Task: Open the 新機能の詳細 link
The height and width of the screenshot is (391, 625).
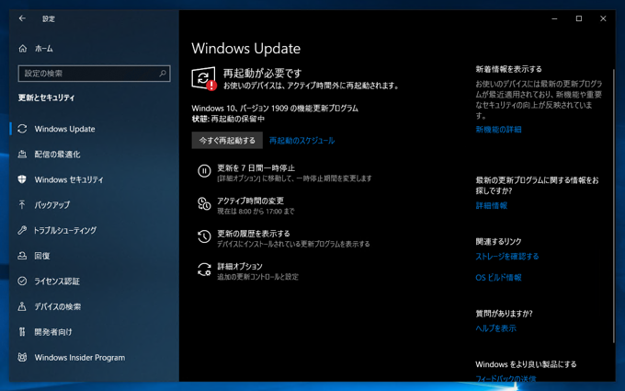Action: pos(498,130)
